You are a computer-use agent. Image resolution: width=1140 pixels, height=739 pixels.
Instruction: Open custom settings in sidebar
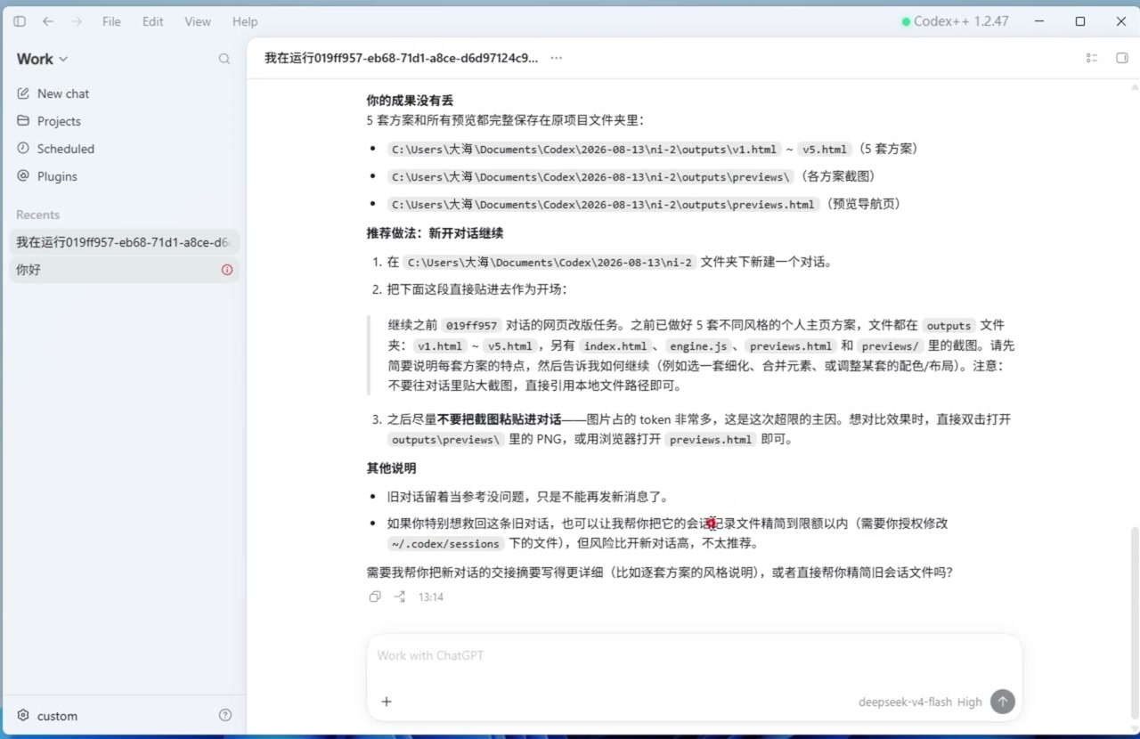pos(57,716)
